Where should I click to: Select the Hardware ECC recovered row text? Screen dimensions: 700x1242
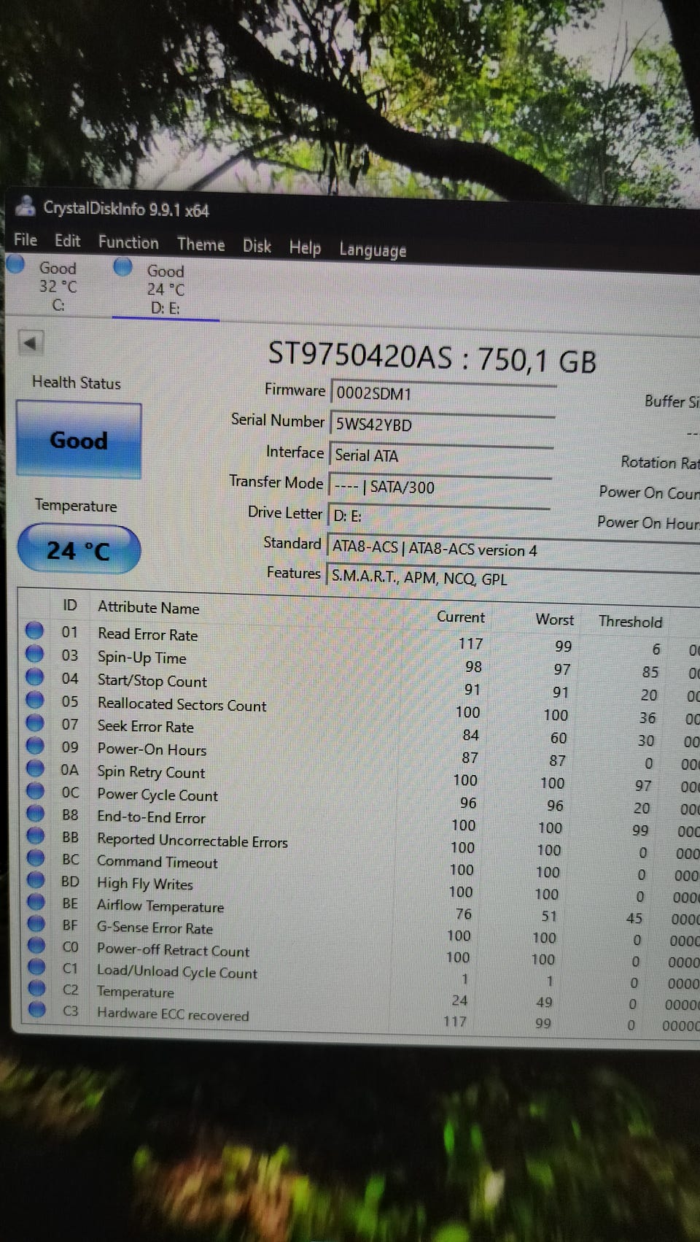[x=173, y=1014]
